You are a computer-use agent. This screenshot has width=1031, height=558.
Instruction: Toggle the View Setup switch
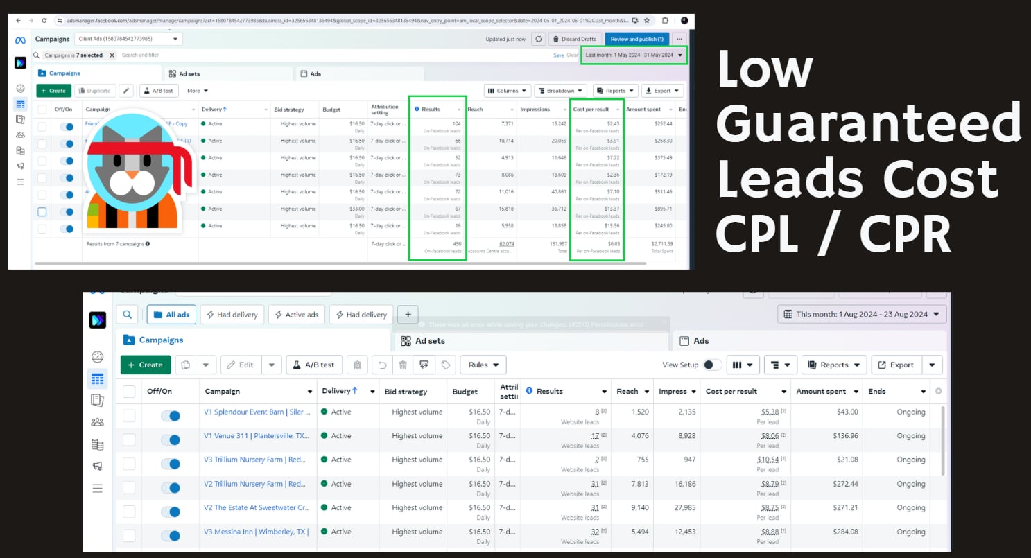click(711, 365)
